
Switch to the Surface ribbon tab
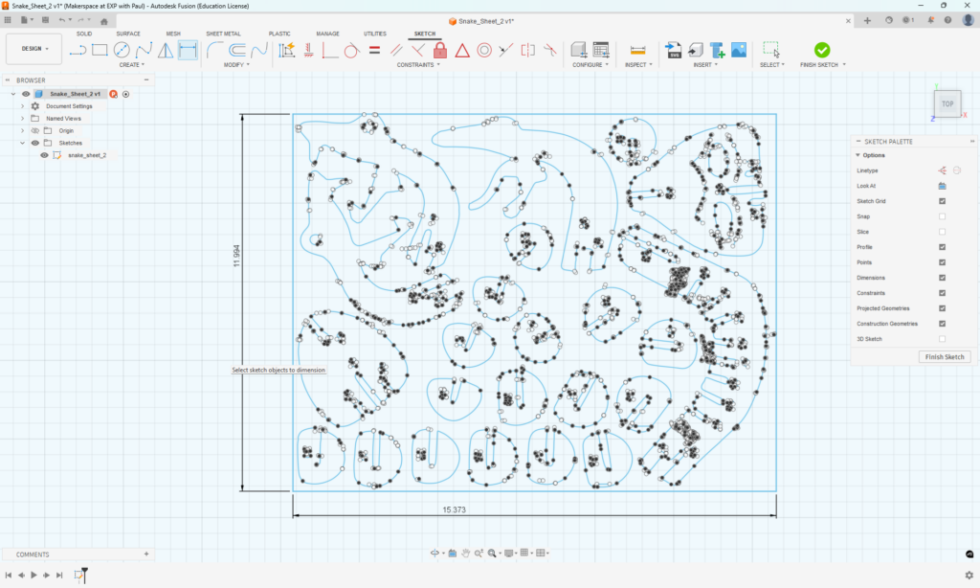pos(131,33)
